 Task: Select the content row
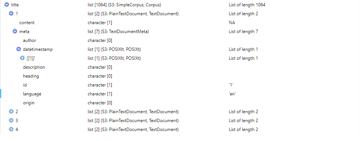[182, 23]
